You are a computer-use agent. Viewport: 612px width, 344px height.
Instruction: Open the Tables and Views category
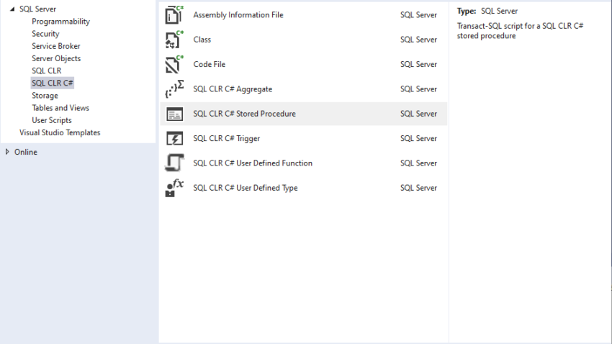(x=60, y=108)
